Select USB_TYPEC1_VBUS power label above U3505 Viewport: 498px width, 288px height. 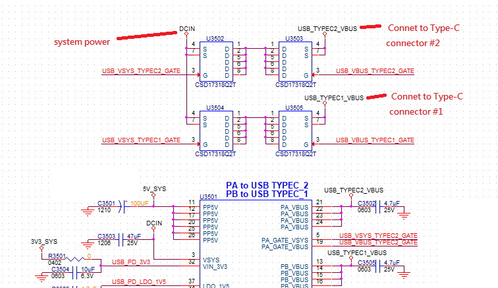click(x=334, y=98)
